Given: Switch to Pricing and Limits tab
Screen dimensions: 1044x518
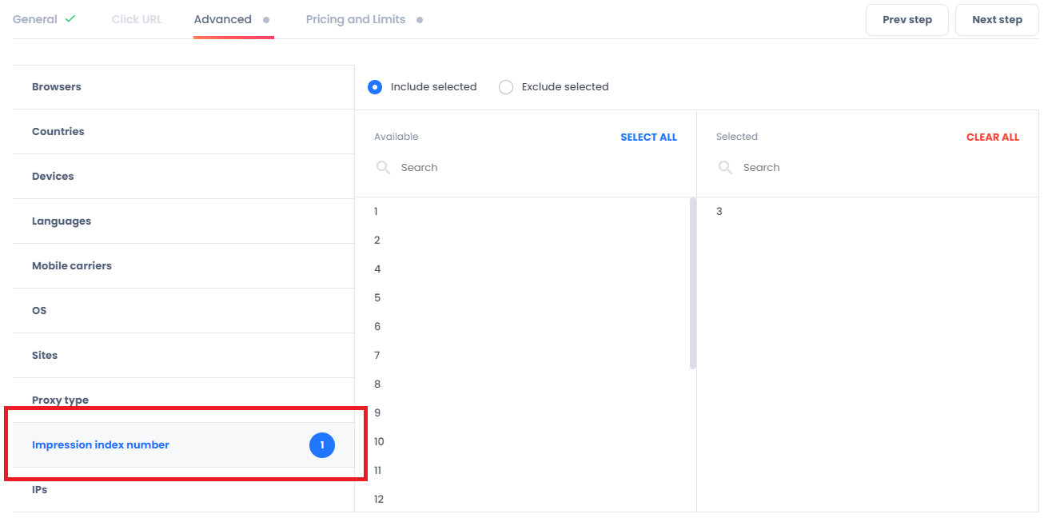Looking at the screenshot, I should tap(356, 19).
